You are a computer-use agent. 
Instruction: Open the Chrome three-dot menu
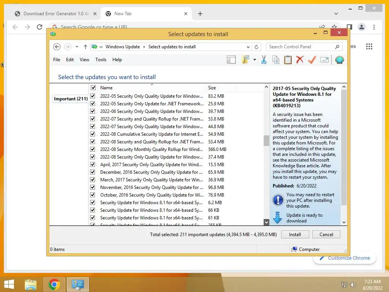pyautogui.click(x=374, y=27)
